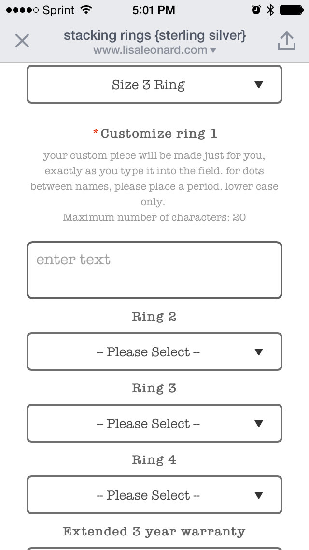
Task: Open the Ring 3 Please Select dropdown
Action: tap(154, 424)
